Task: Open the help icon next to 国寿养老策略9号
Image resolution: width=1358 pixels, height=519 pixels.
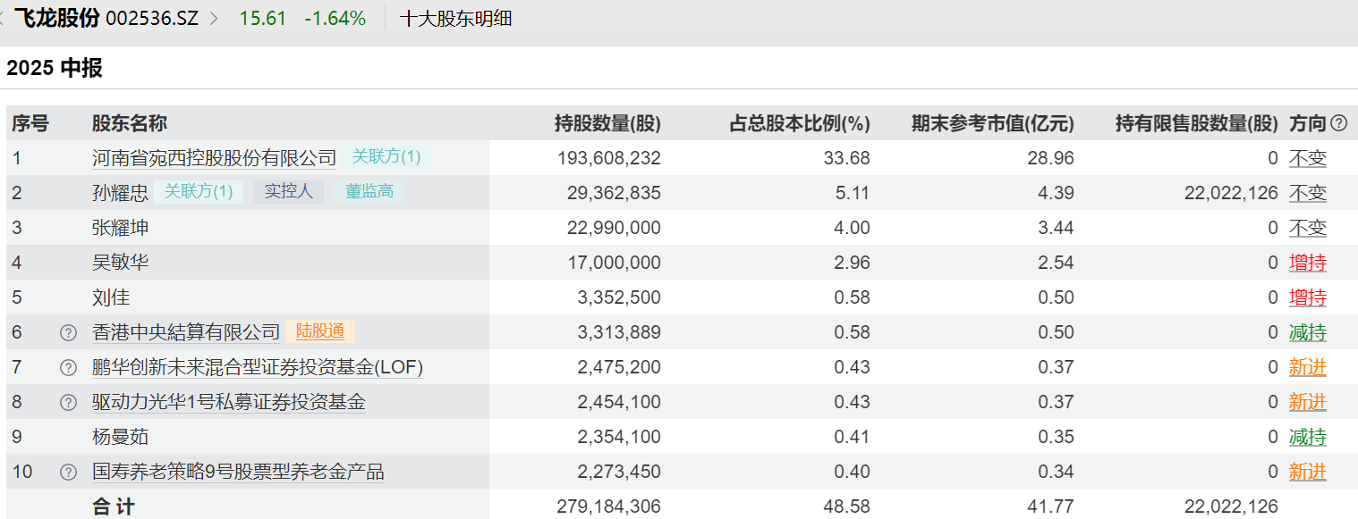Action: click(x=68, y=471)
